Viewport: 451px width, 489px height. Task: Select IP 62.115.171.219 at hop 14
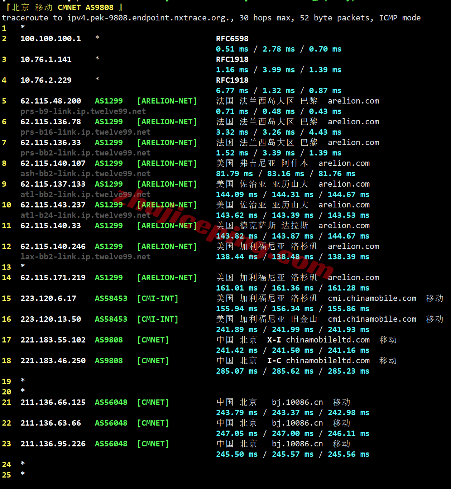(53, 278)
